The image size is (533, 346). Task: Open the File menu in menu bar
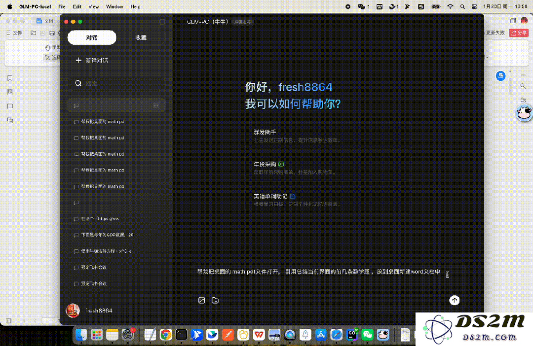[62, 6]
